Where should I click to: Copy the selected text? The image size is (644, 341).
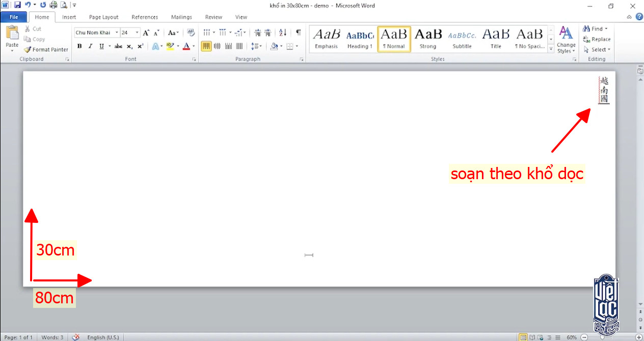point(35,39)
